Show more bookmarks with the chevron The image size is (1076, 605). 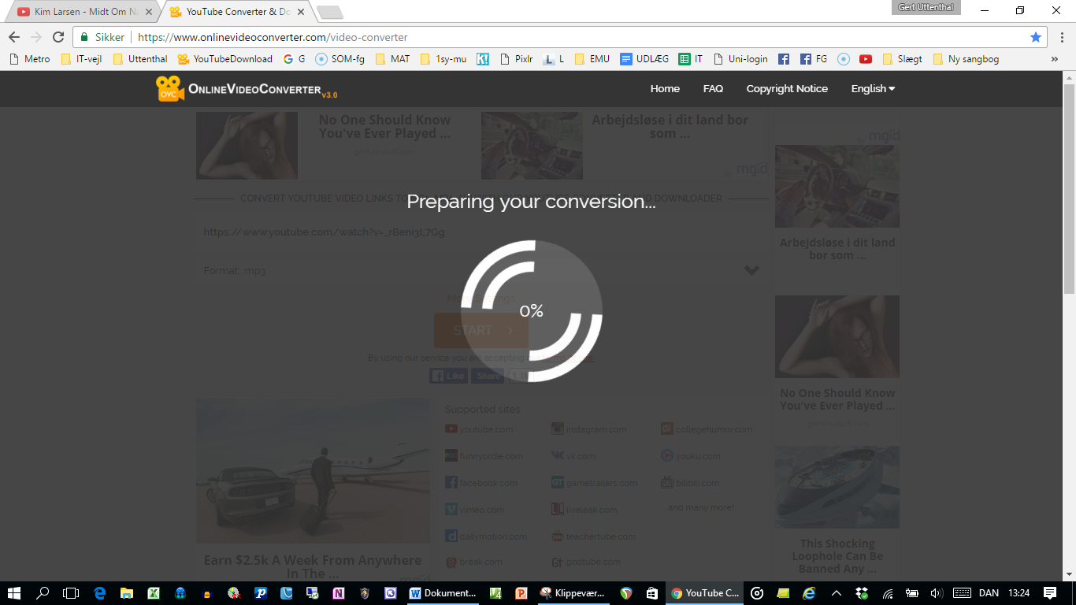[x=1055, y=59]
